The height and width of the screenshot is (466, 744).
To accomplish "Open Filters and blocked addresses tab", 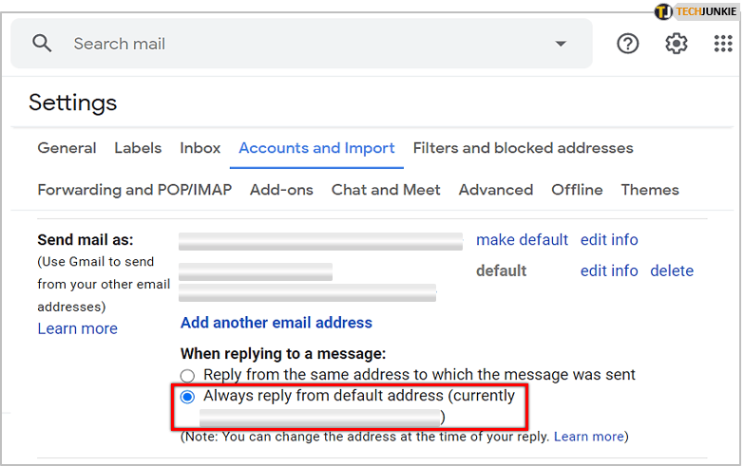I will [523, 148].
